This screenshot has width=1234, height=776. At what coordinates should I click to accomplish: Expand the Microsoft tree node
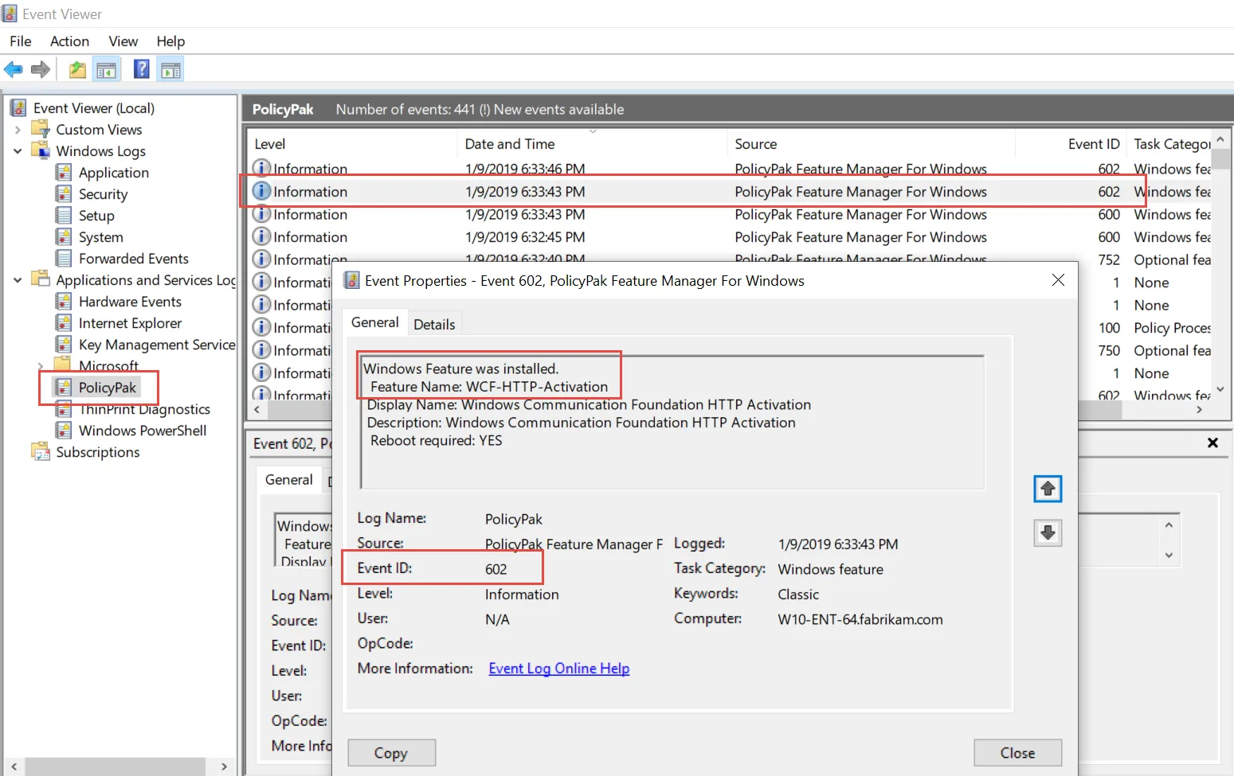coord(43,365)
